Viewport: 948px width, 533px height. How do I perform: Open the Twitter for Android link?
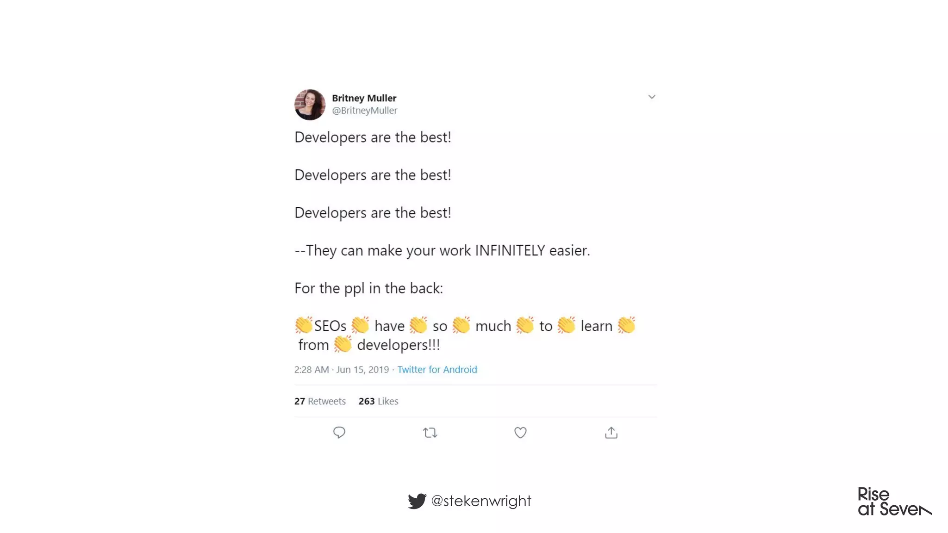tap(437, 369)
